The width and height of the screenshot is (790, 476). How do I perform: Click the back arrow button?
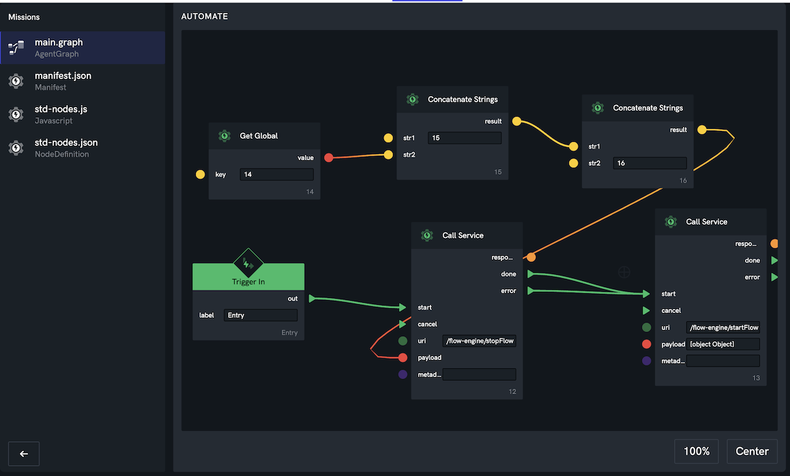[x=24, y=454]
